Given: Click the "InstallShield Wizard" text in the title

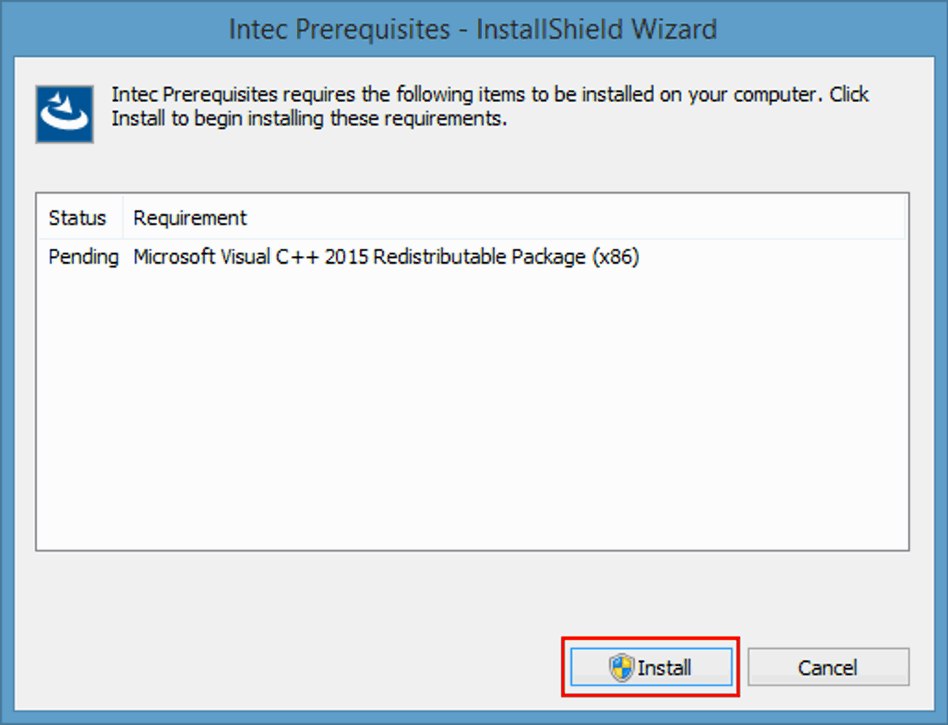Looking at the screenshot, I should click(x=596, y=30).
